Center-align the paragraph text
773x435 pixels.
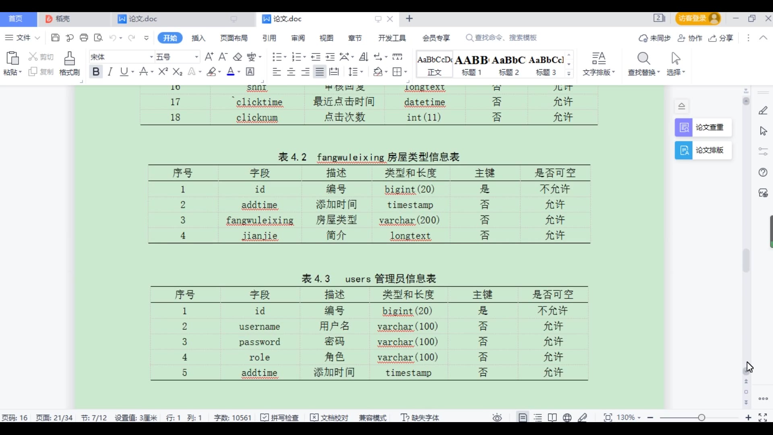click(x=291, y=72)
